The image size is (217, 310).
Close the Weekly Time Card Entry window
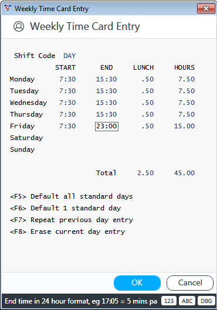206,9
